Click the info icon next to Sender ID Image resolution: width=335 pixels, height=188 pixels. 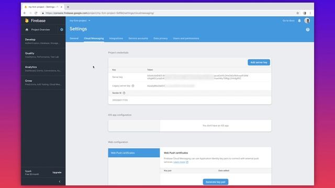pyautogui.click(x=124, y=93)
